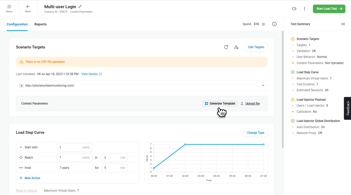Click the refresh icon in Scenario Targets
Image resolution: width=351 pixels, height=195 pixels.
[x=226, y=47]
